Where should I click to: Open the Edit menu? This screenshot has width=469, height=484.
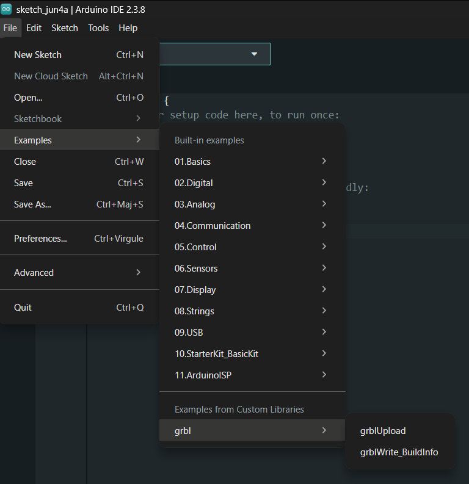coord(34,28)
